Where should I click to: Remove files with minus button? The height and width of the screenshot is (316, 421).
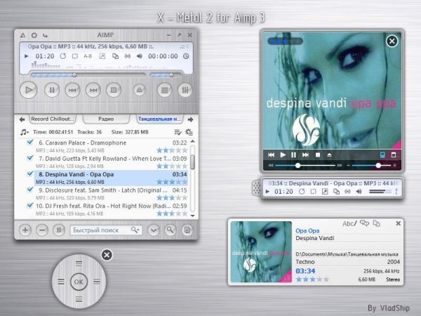tap(42, 230)
